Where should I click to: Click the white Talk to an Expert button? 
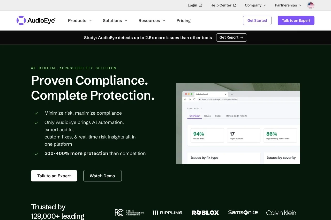point(54,176)
